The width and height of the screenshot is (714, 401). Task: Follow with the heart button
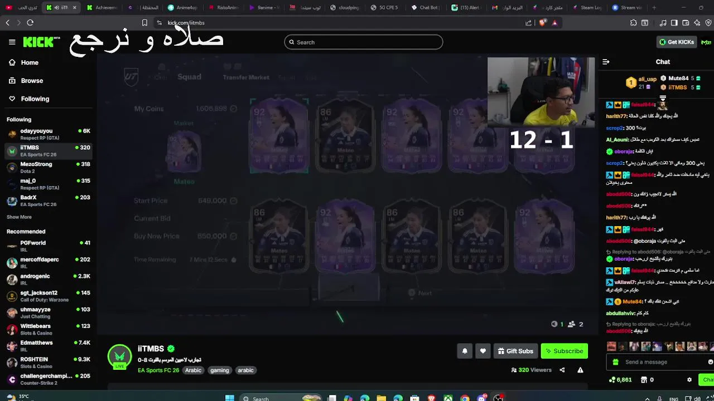pos(483,351)
